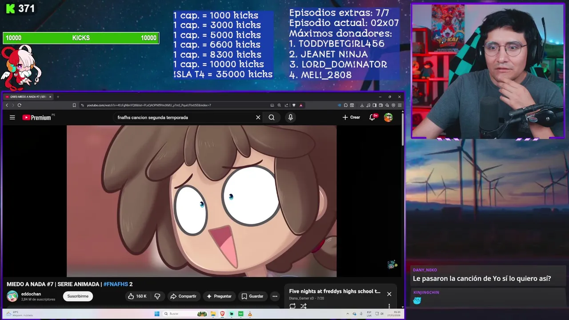Viewport: 569px width, 320px height.
Task: Click the Compartir share button
Action: click(183, 296)
